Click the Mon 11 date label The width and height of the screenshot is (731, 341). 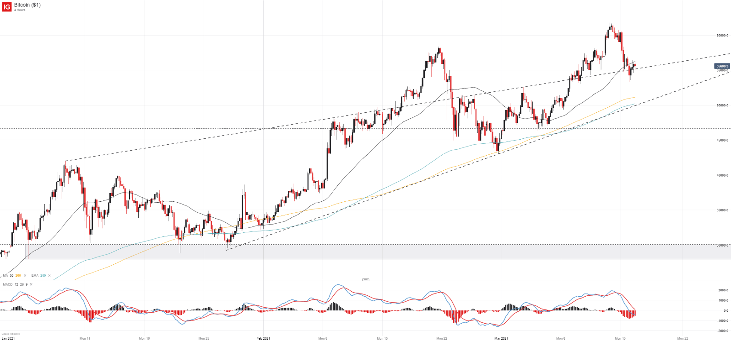[x=85, y=339]
